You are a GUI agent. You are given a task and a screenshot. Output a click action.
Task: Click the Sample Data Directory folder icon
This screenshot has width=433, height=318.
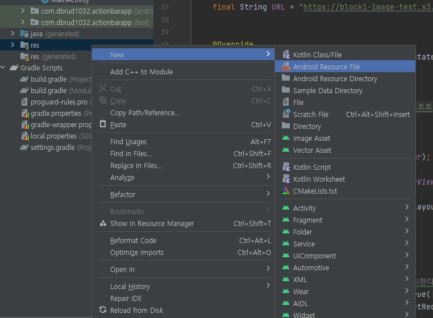286,90
